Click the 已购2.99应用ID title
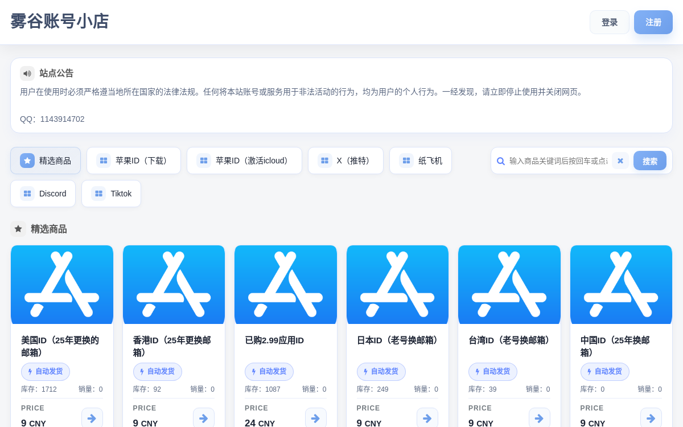Screen dimensions: 683x427 tap(274, 340)
